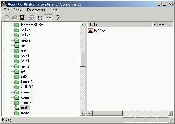Switch to list view icon
Viewport: 175px width, 124px height.
pyautogui.click(x=41, y=18)
